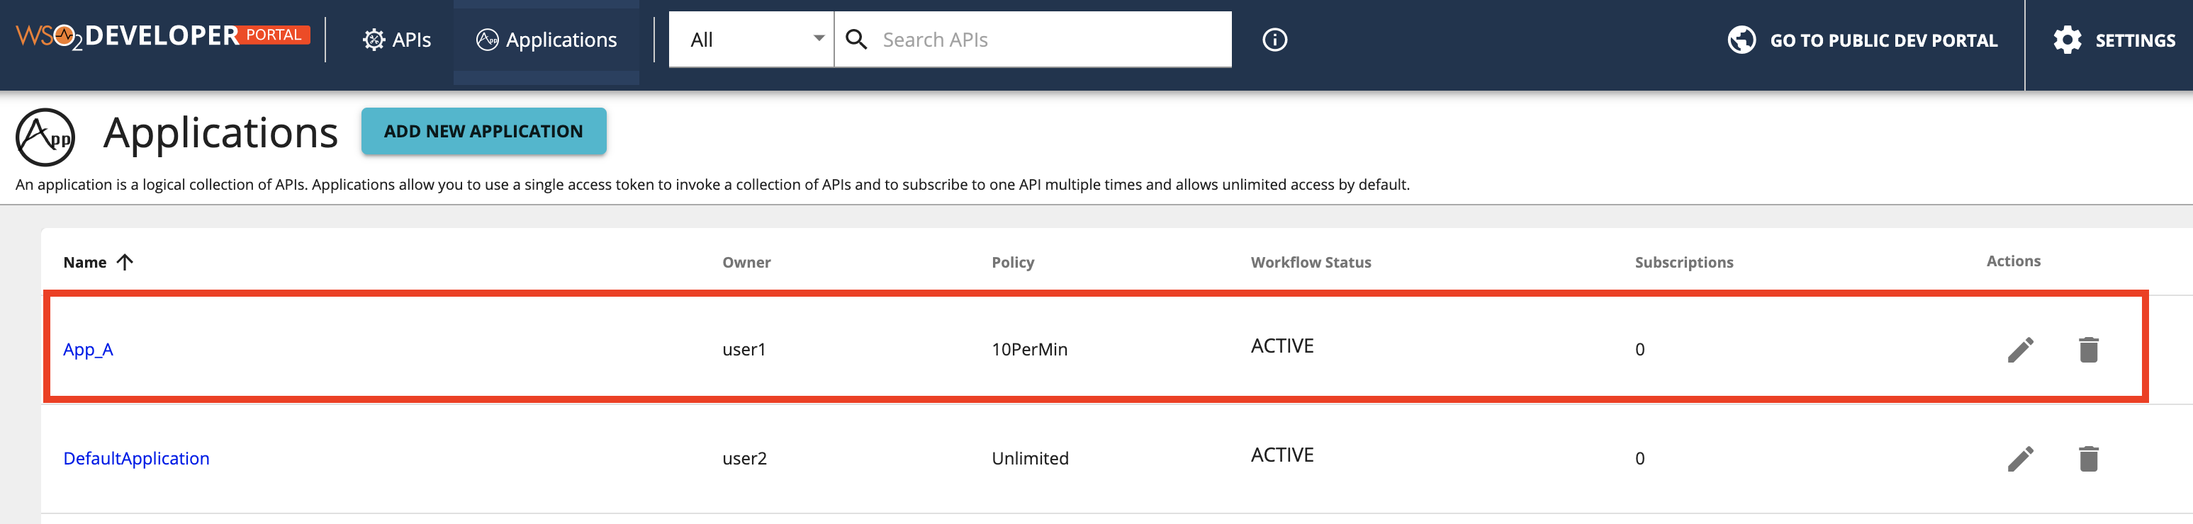Edit DefaultApplication with pencil icon
The image size is (2193, 524).
click(2020, 459)
